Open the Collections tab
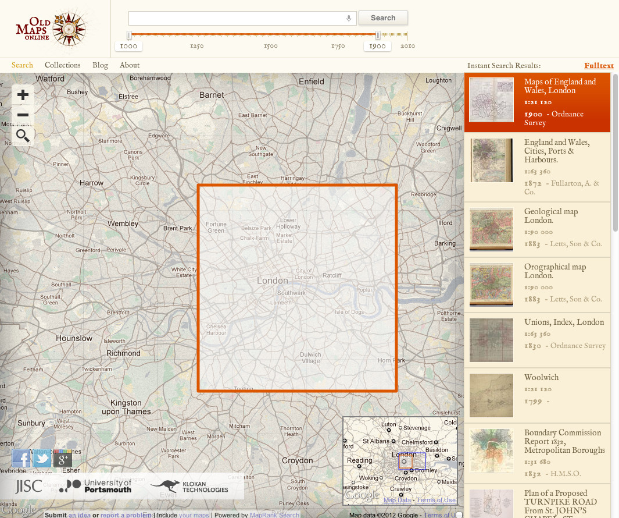619x518 pixels. (x=63, y=65)
